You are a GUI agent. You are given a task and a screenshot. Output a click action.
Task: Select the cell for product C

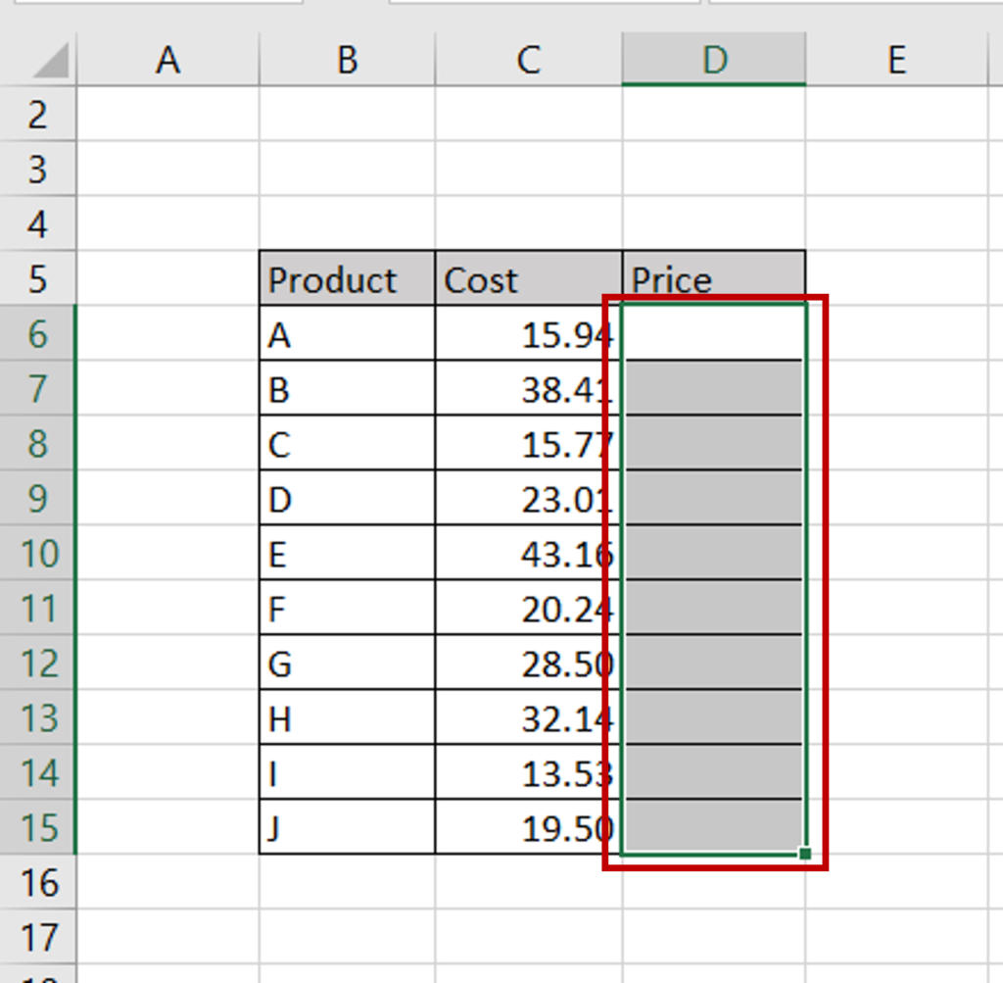348,443
